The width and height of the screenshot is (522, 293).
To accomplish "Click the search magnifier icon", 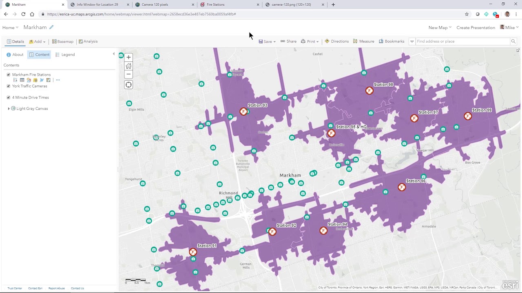I will (513, 42).
